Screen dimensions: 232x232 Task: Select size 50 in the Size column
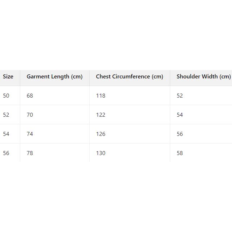click(x=6, y=96)
